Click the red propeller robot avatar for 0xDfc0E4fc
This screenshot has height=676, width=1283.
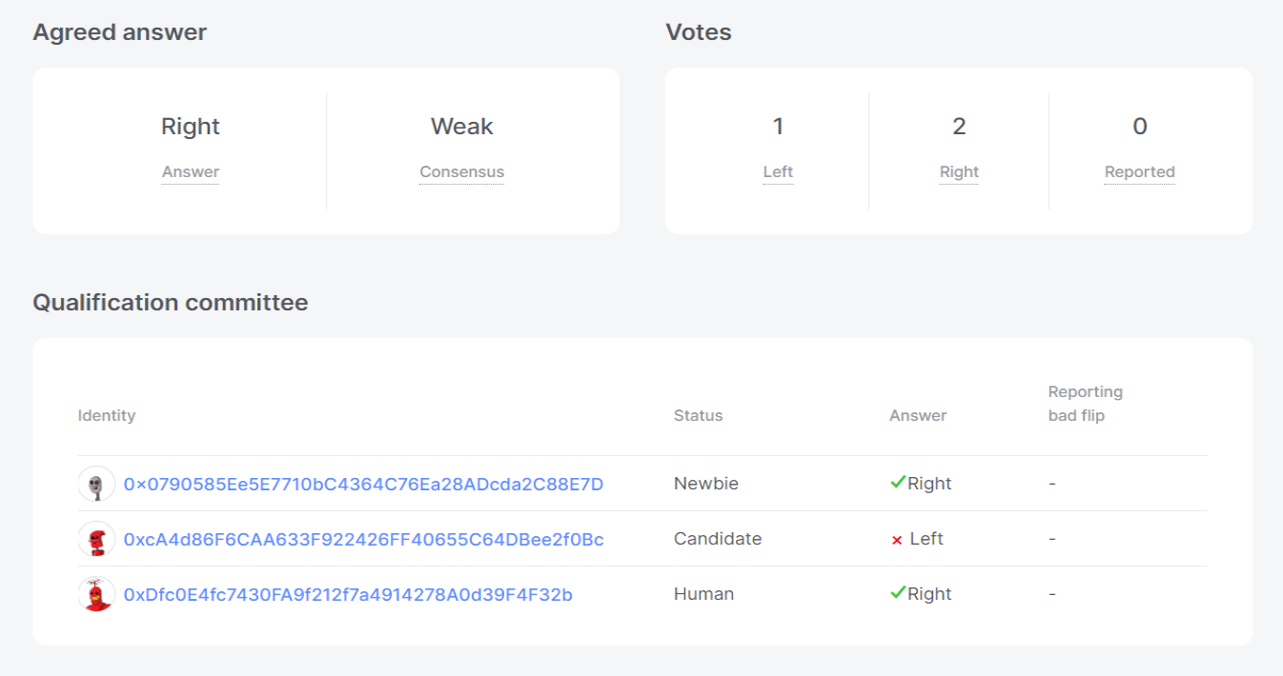click(x=96, y=595)
